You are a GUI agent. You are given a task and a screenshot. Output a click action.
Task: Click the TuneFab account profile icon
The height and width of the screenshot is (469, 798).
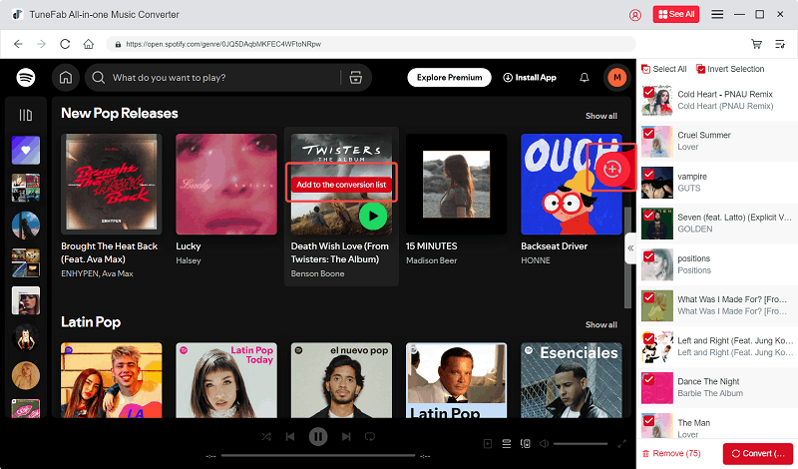point(635,15)
